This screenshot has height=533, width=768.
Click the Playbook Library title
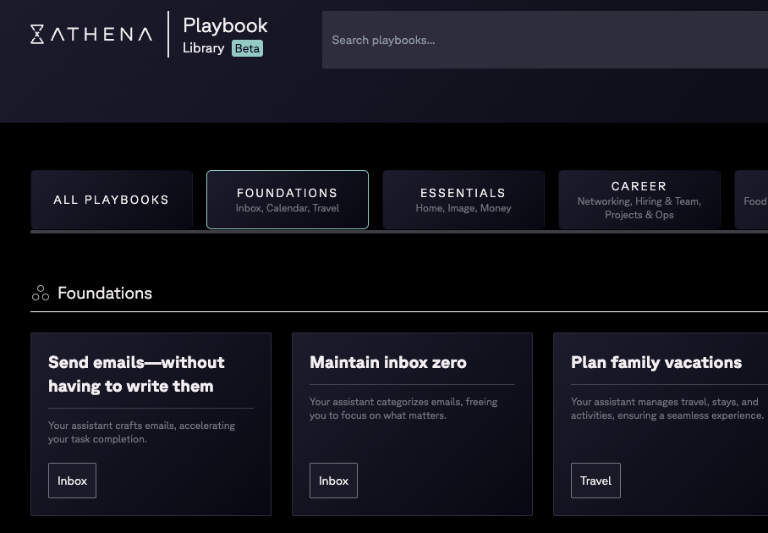(x=225, y=25)
